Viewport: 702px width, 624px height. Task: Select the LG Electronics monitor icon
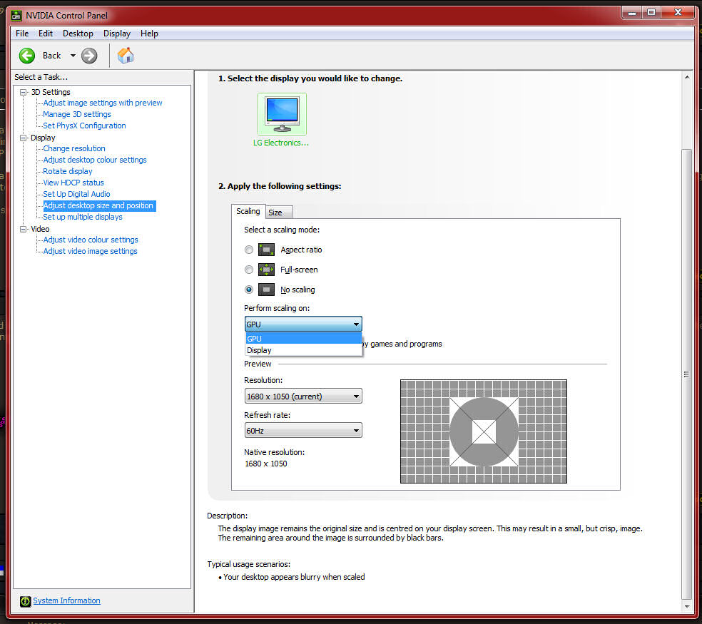tap(282, 114)
